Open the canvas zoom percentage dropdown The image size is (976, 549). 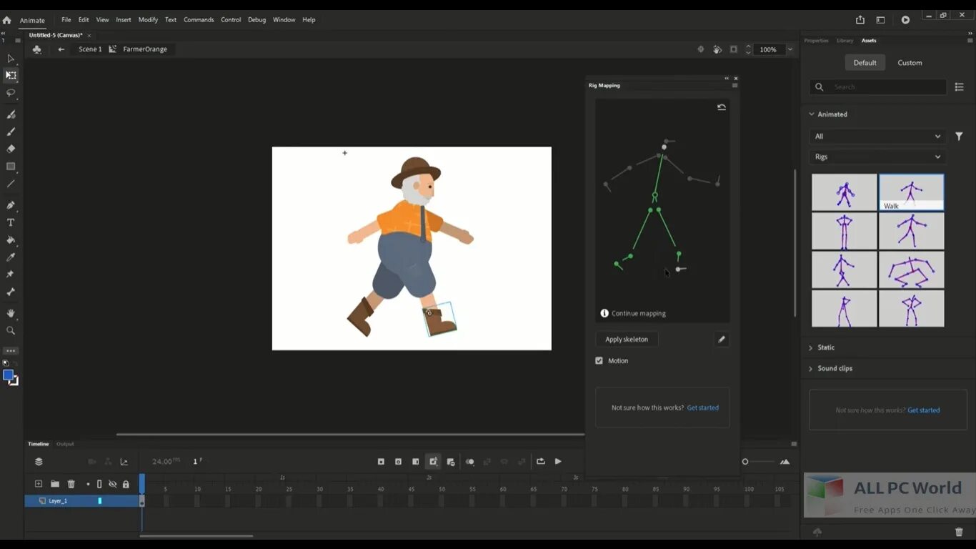(789, 49)
